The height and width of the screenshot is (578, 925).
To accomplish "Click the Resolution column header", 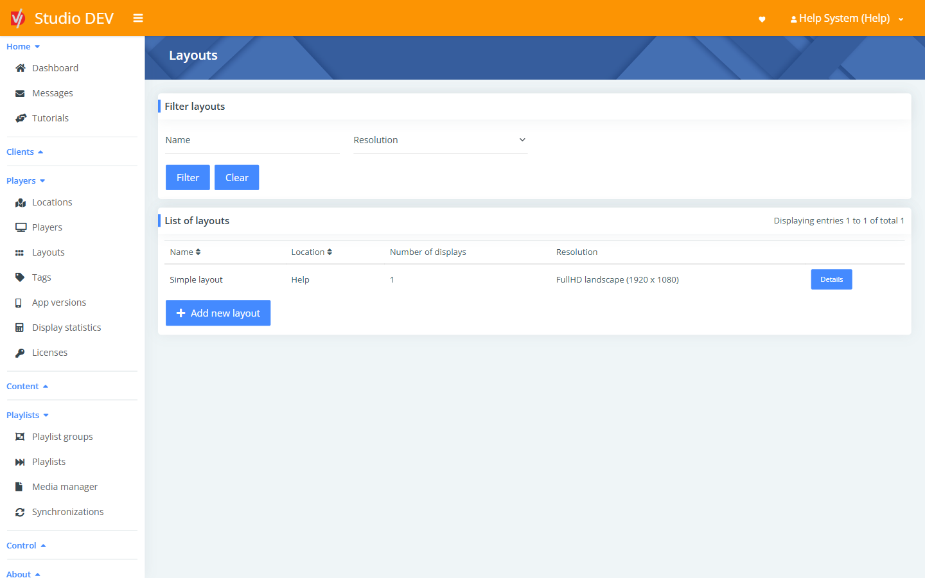I will point(577,252).
